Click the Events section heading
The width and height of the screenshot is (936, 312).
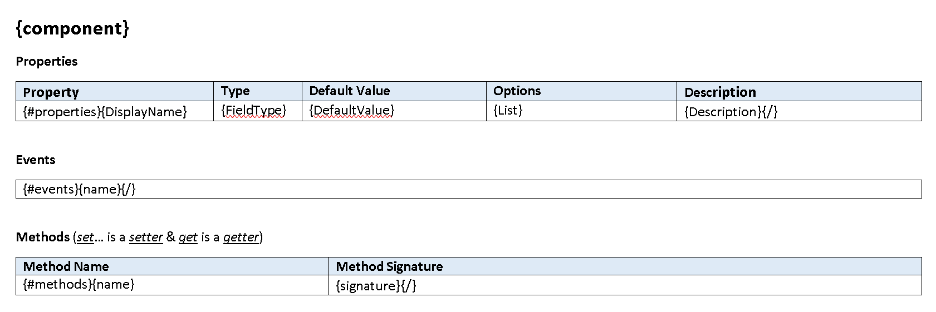coord(36,160)
